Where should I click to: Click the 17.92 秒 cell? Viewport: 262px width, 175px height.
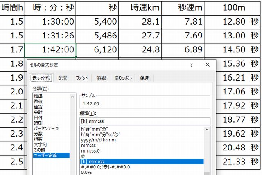coord(238,106)
